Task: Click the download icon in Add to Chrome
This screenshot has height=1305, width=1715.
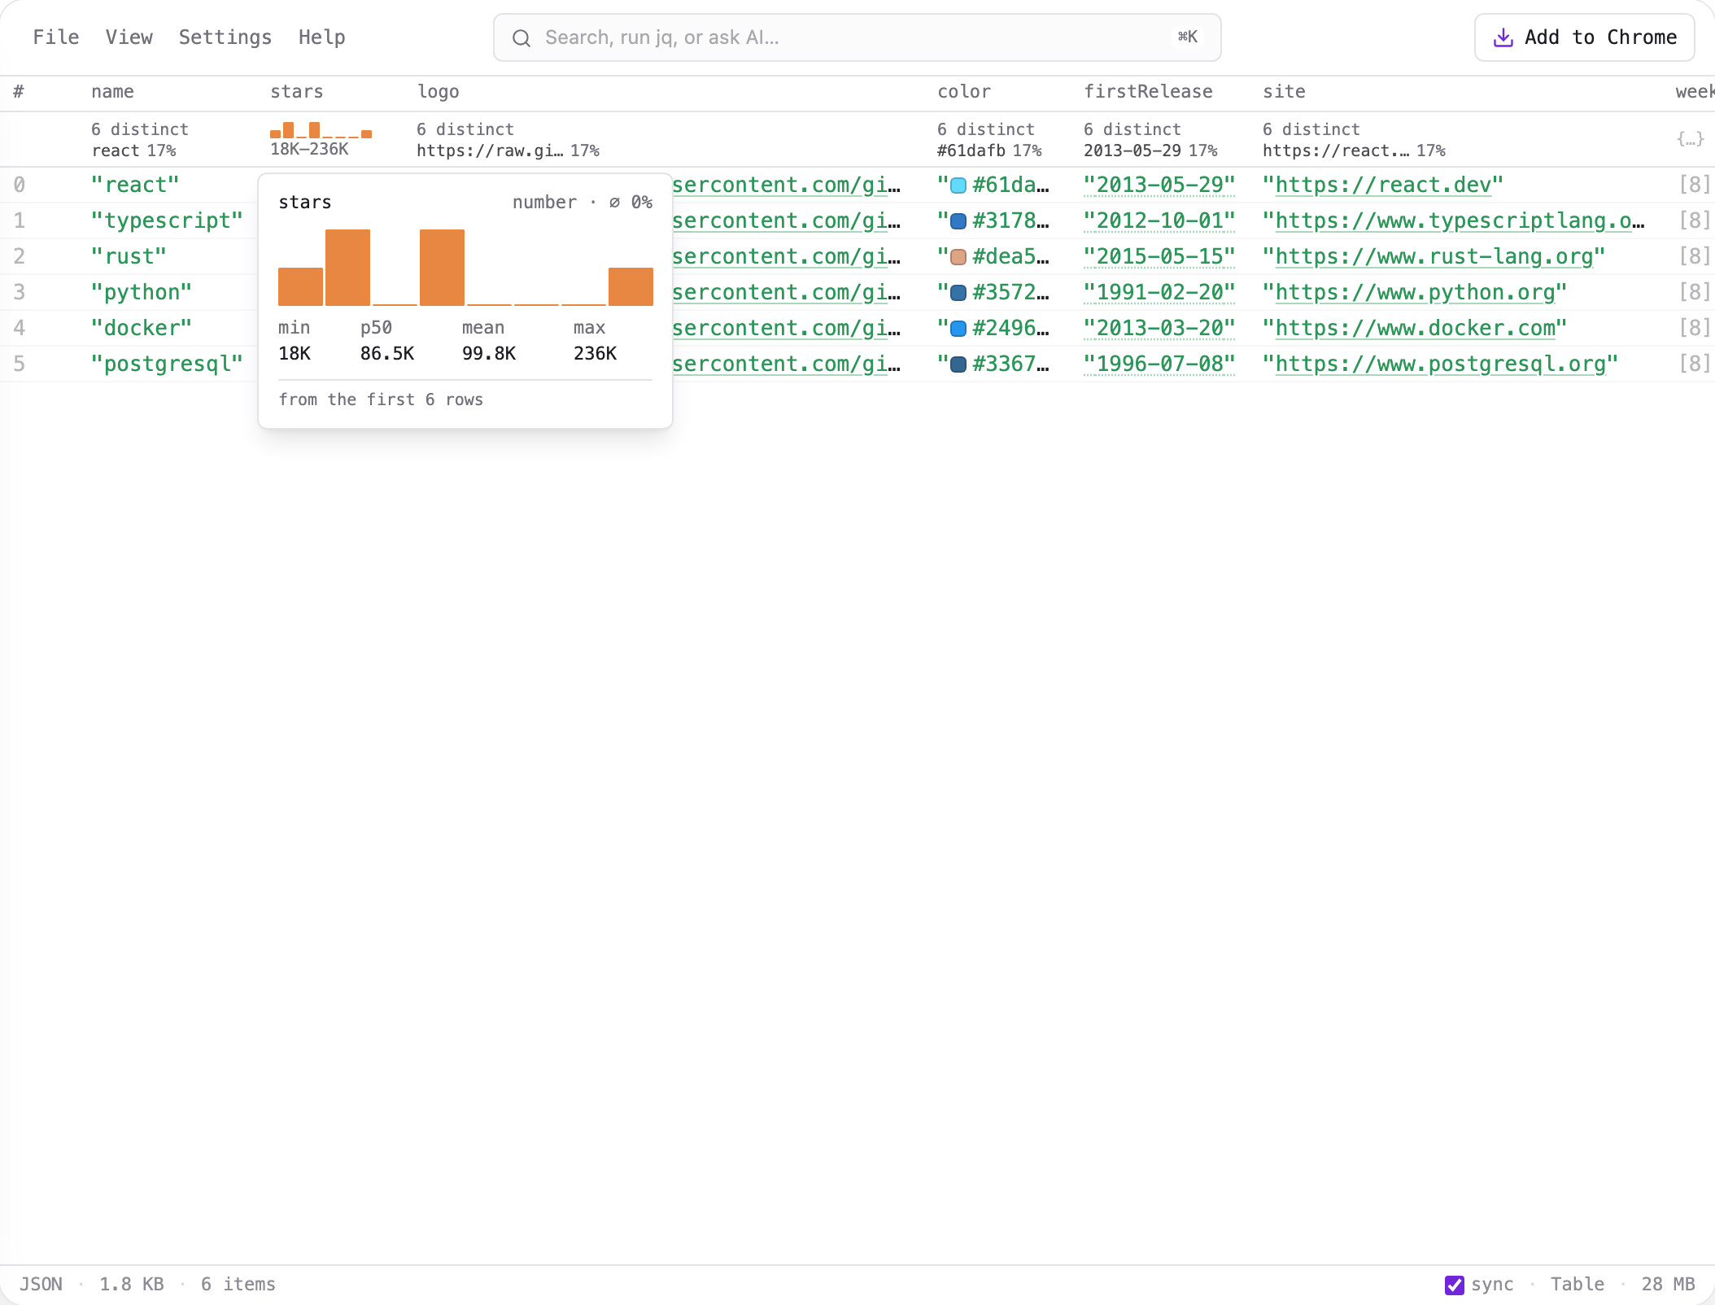Action: coord(1503,37)
